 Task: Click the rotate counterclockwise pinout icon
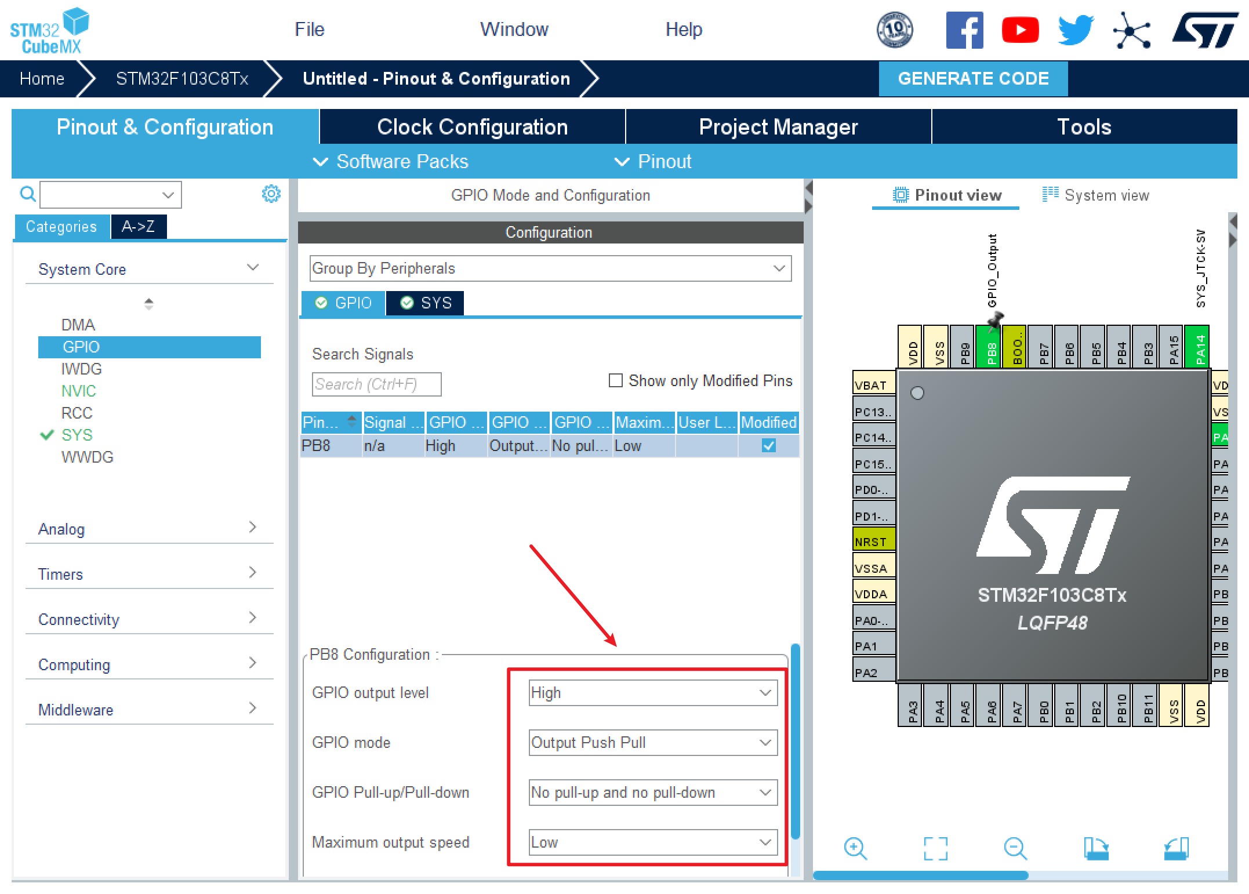pyautogui.click(x=1176, y=849)
